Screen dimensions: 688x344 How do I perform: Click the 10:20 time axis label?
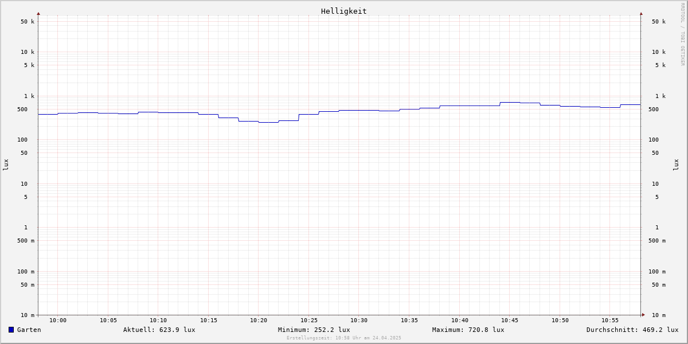coord(259,320)
